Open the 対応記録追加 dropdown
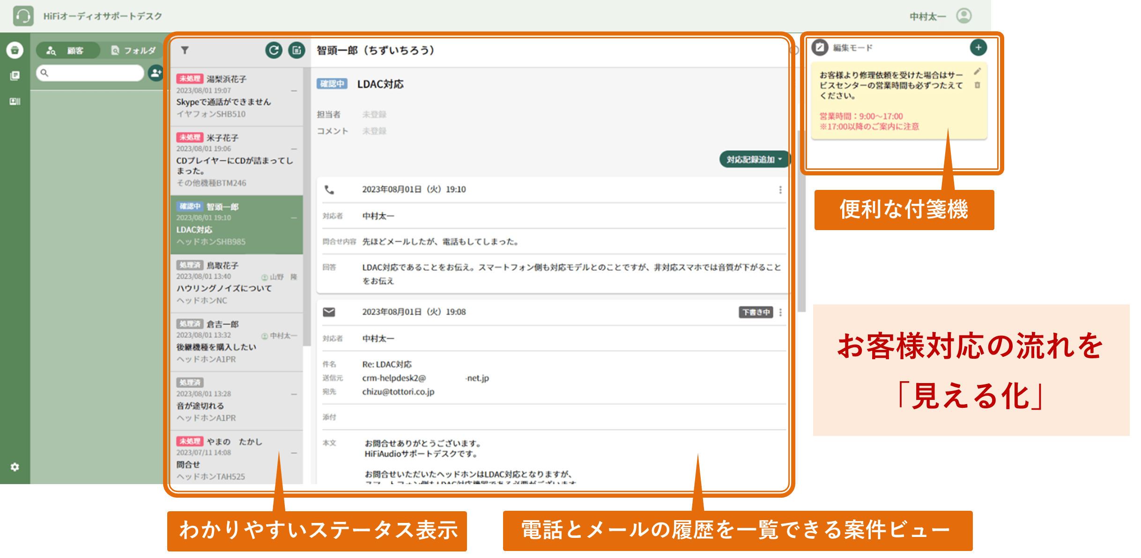This screenshot has width=1141, height=558. 754,159
